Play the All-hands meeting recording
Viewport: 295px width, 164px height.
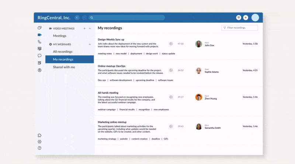point(171,97)
